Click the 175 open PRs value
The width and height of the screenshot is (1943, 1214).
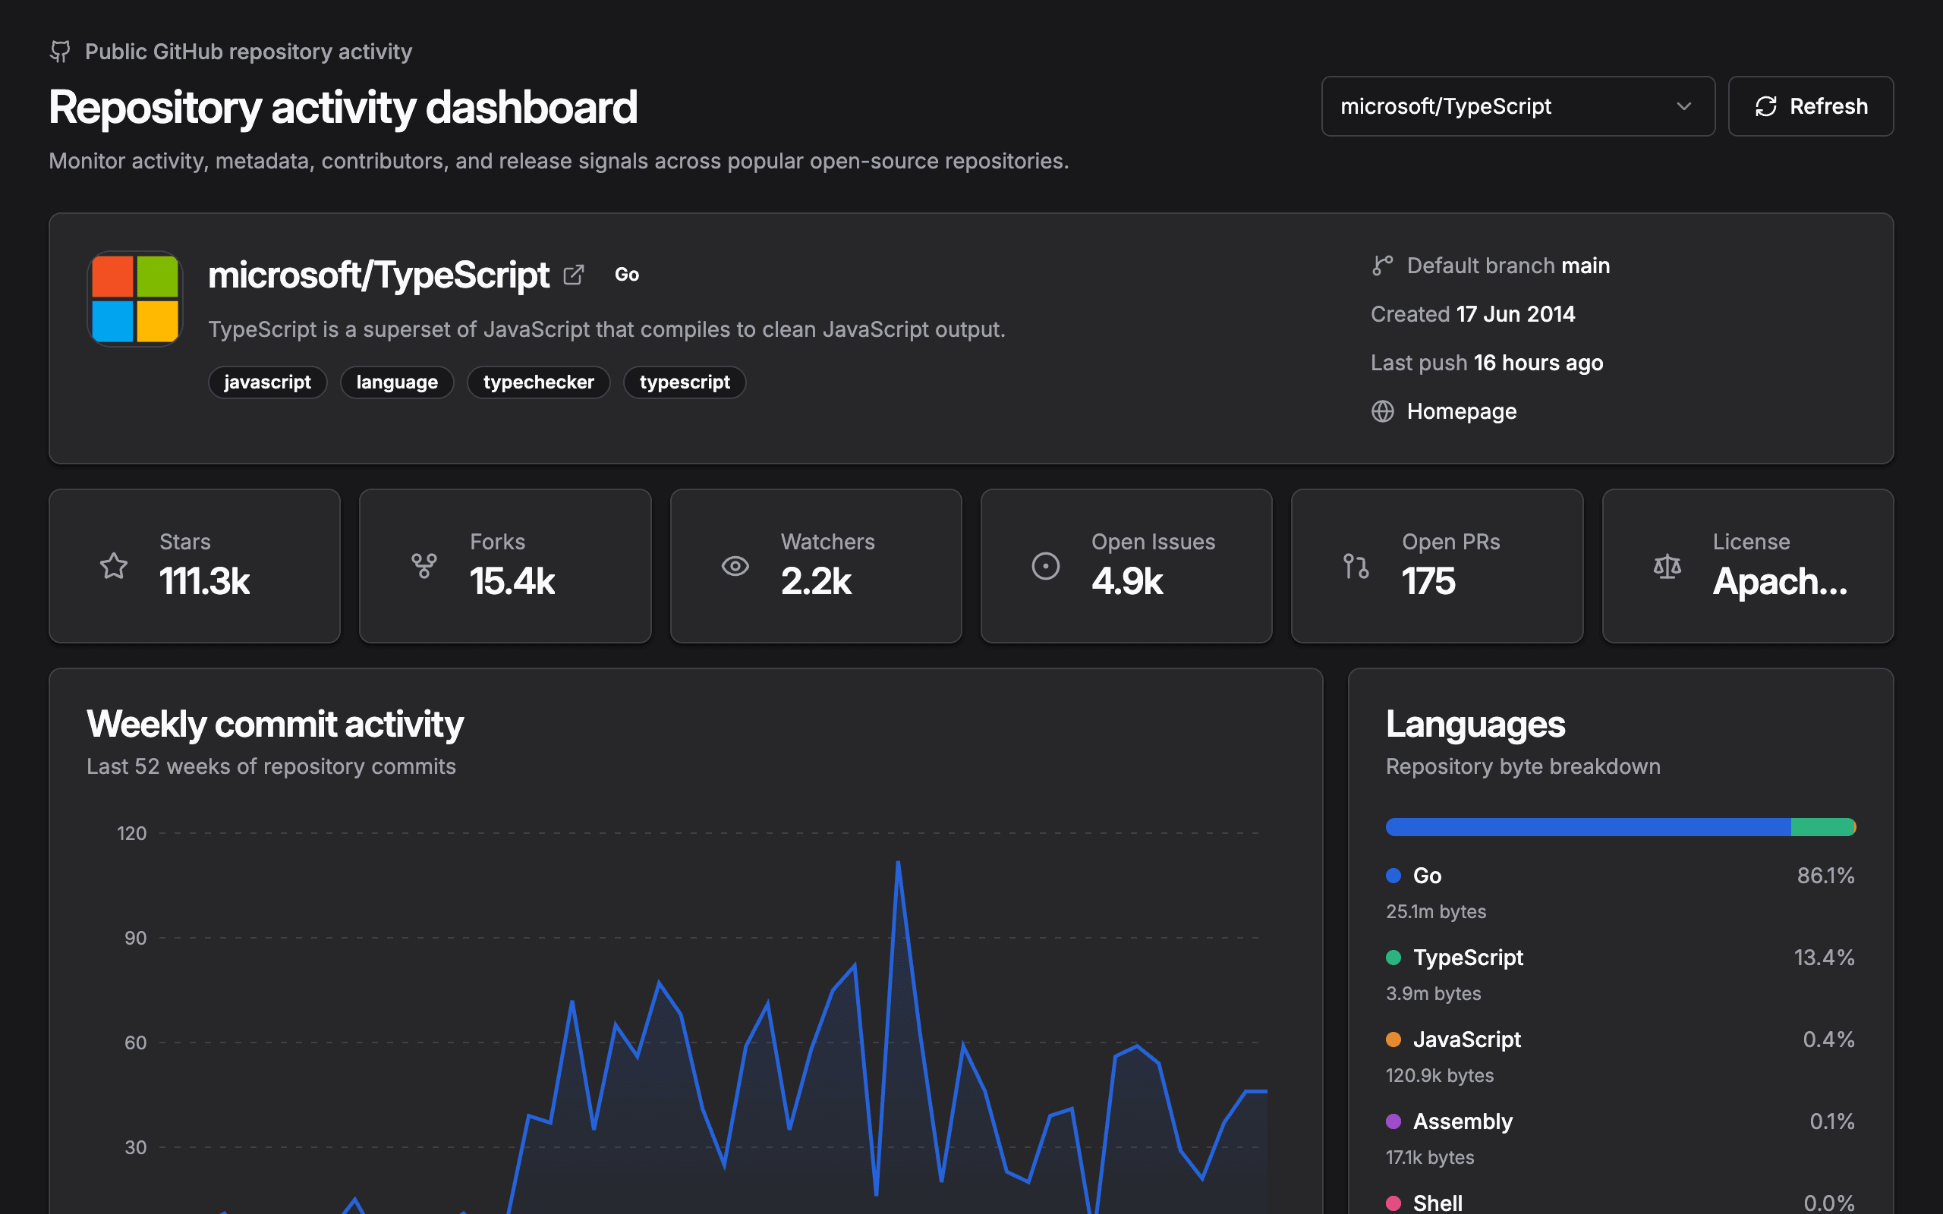tap(1428, 581)
